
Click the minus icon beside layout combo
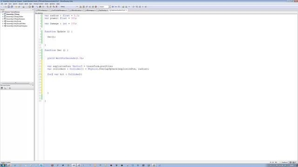click(x=116, y=6)
